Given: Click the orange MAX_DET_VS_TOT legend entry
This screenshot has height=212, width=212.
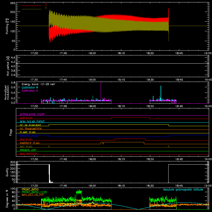Looking at the screenshot, I should pyautogui.click(x=33, y=195).
